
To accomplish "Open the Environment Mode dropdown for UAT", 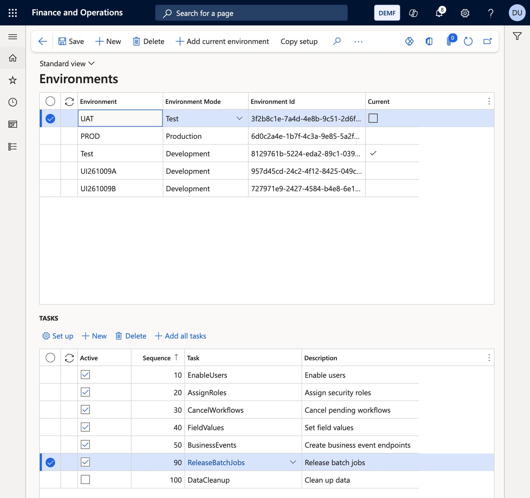I will point(239,118).
